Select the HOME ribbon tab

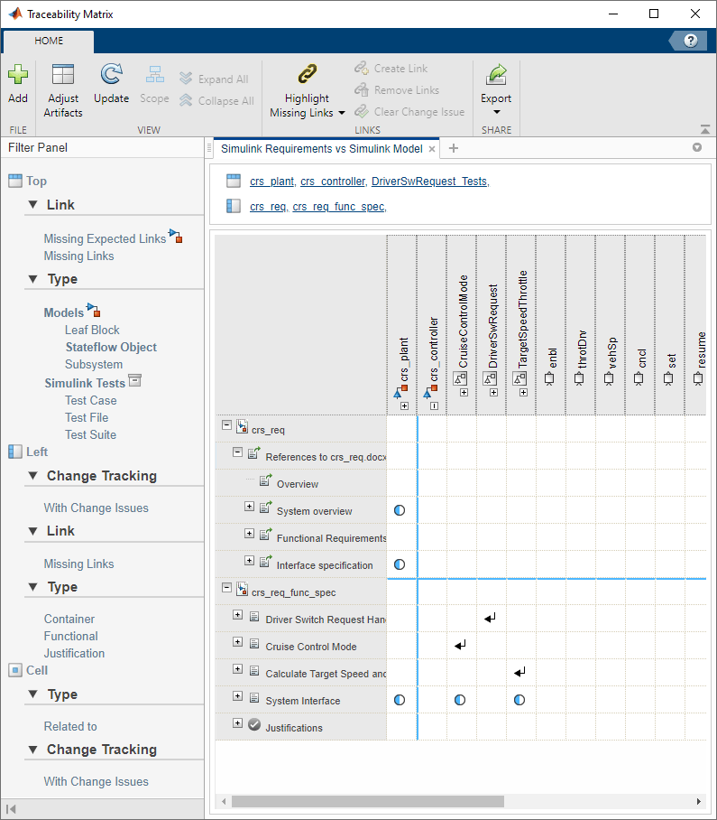tap(49, 41)
